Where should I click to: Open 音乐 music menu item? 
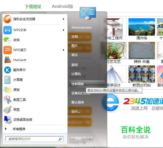click(x=75, y=55)
